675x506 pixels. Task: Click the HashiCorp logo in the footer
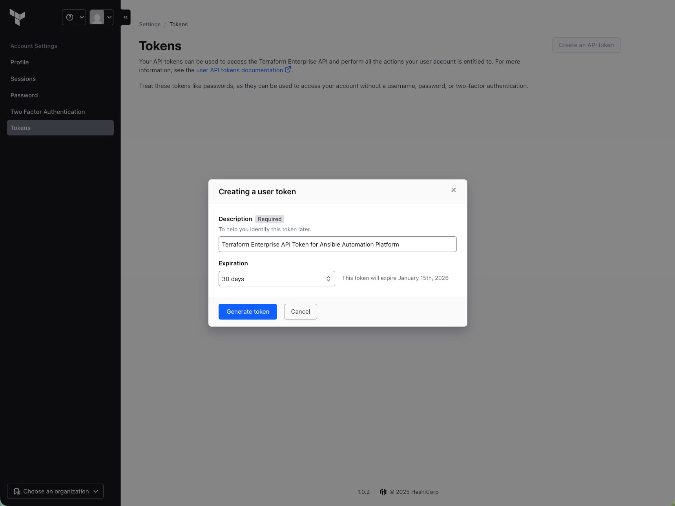[383, 492]
